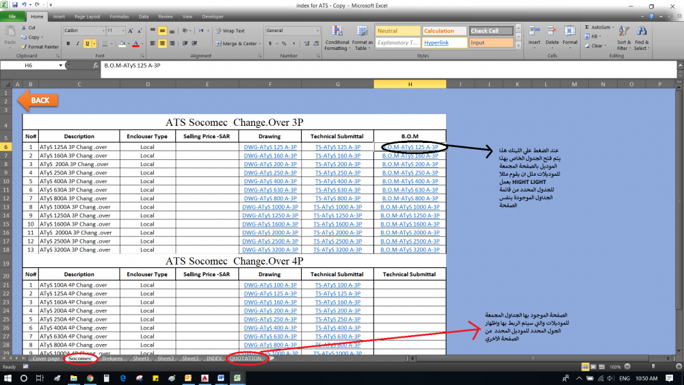Expand the Name Box dropdown arrow

60,66
